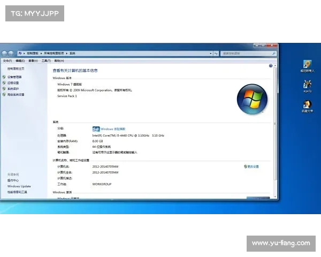Click the 系统 breadcrumb segment

pyautogui.click(x=72, y=54)
